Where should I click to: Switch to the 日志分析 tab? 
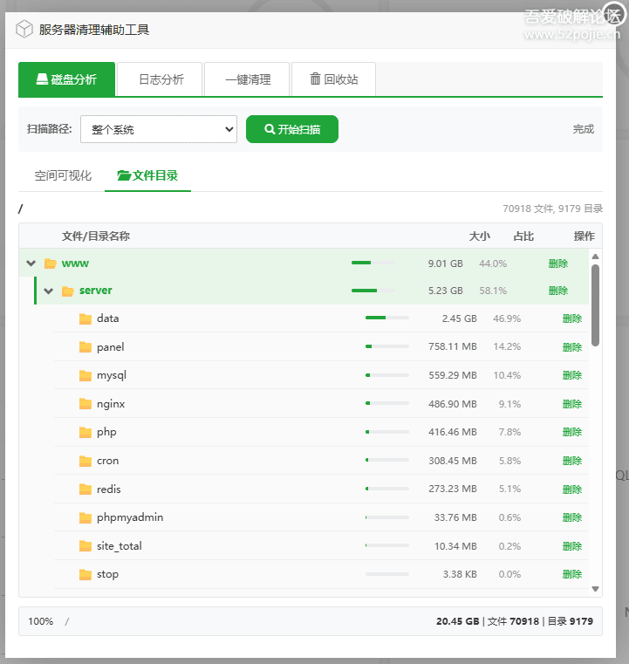tap(161, 79)
